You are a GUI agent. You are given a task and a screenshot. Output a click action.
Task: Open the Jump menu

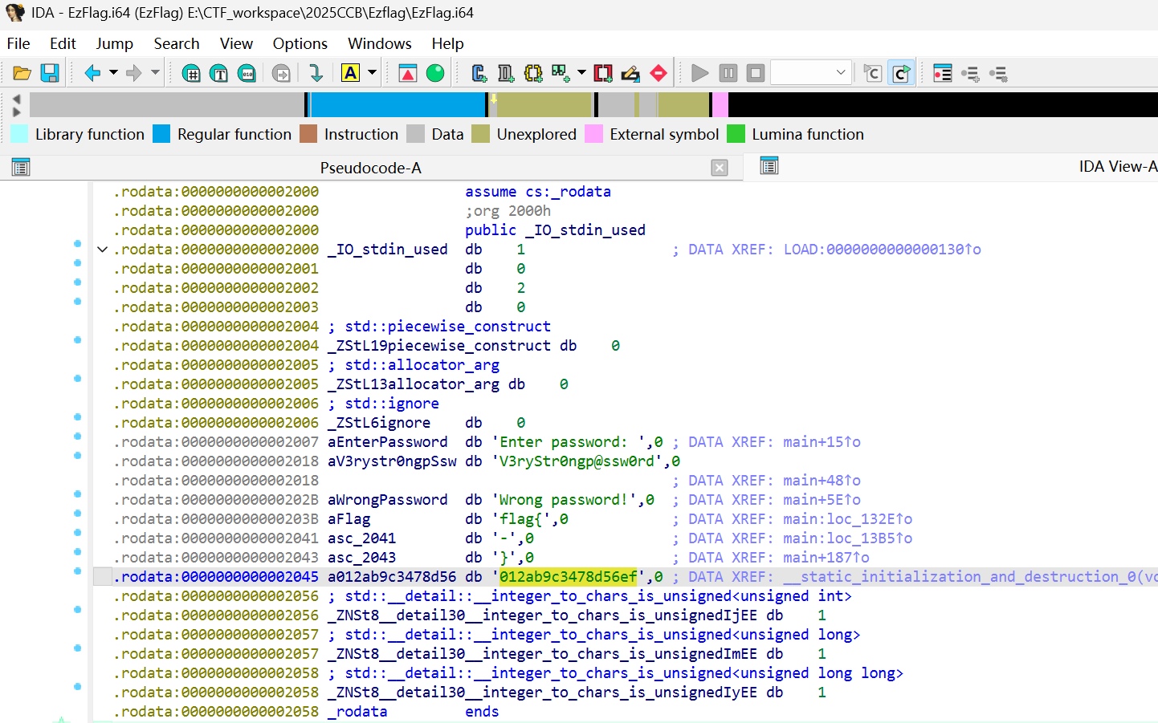click(x=114, y=43)
